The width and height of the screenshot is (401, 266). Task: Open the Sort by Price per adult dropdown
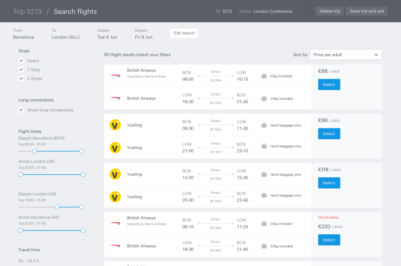346,55
